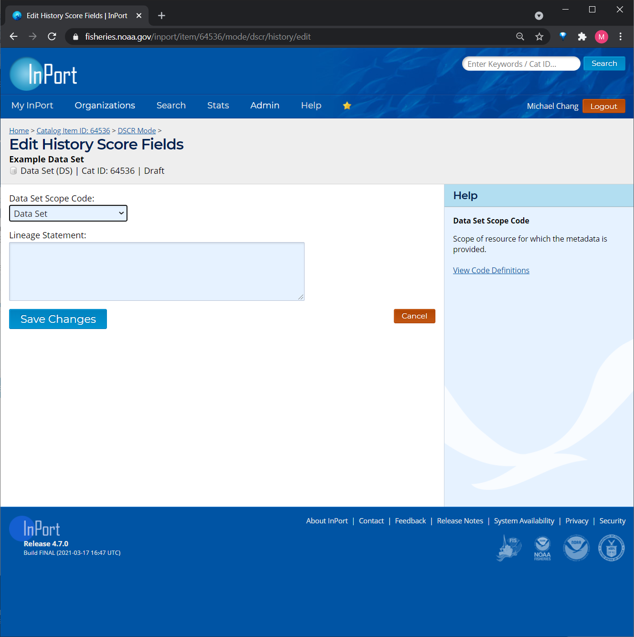Click the blue Search button in the header
The image size is (634, 637).
[x=604, y=64]
